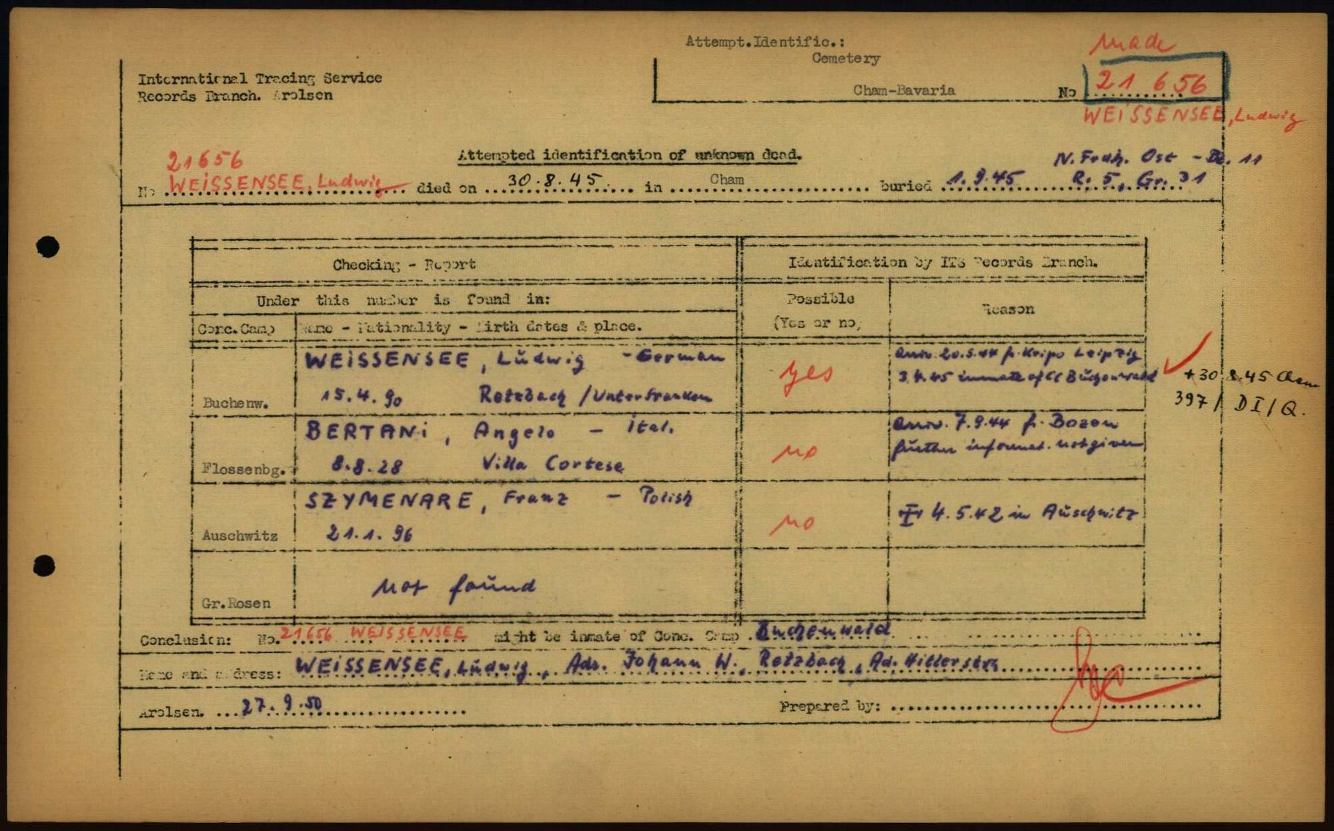Click the 'not found' handwritten entry
The image size is (1334, 831).
454,587
